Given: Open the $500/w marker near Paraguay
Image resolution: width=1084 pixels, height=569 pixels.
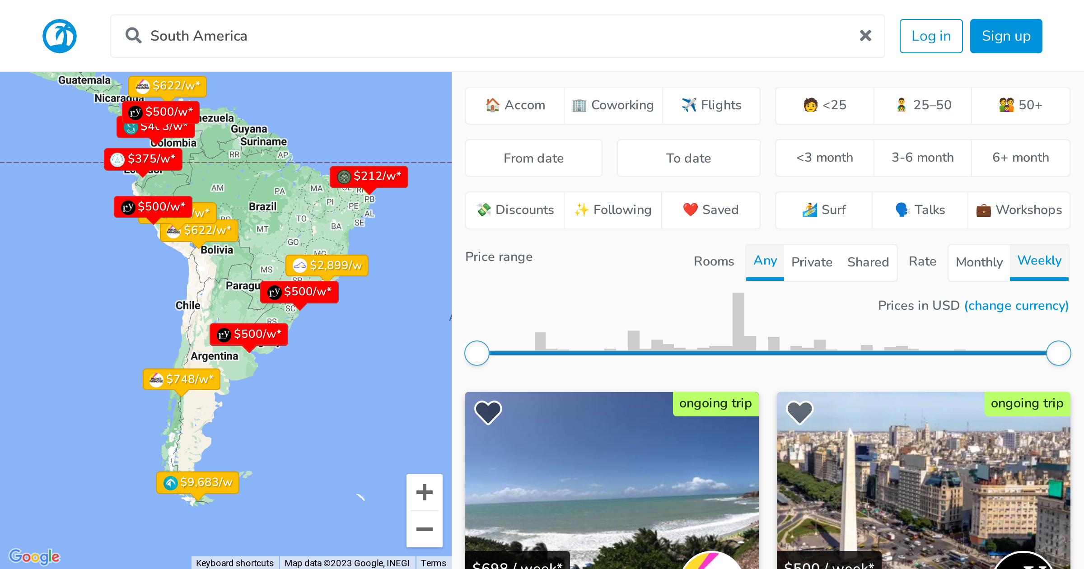Looking at the screenshot, I should point(299,292).
